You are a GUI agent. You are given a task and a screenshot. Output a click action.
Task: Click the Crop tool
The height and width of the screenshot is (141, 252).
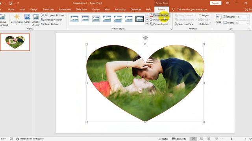[219, 20]
